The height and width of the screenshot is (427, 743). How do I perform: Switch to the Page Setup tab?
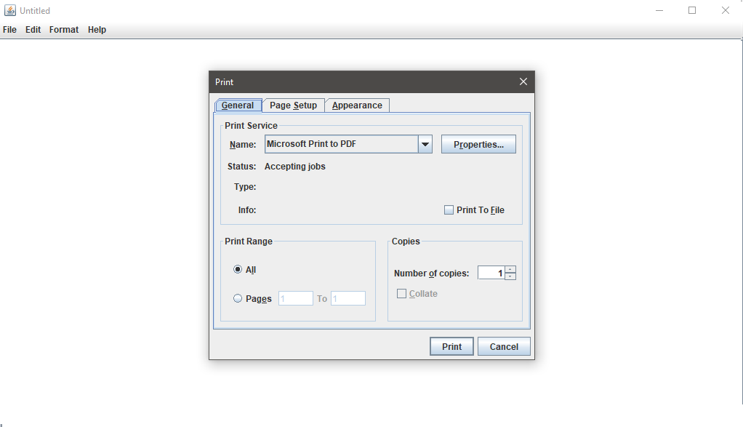click(x=293, y=105)
